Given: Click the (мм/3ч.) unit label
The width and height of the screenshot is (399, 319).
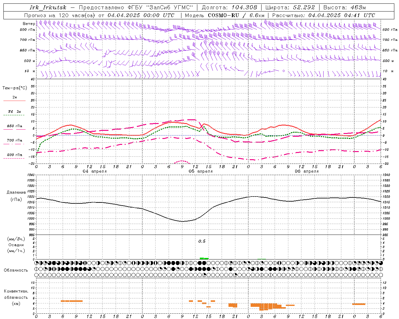Looking at the screenshot, I should tap(16, 239).
